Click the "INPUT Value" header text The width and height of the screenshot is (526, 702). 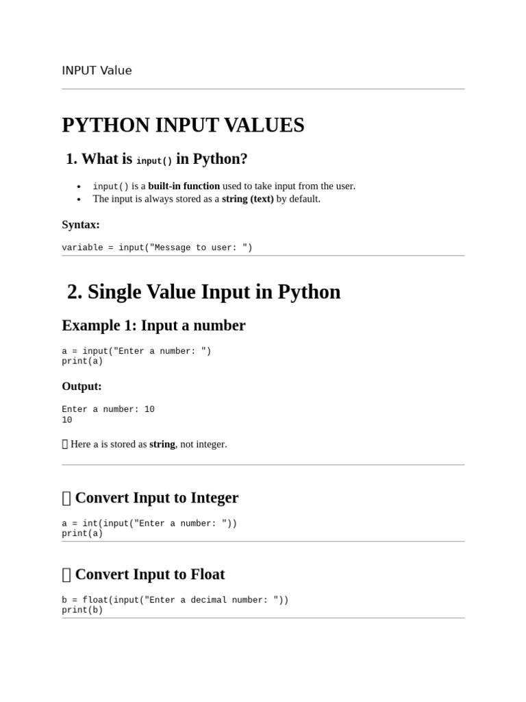97,71
